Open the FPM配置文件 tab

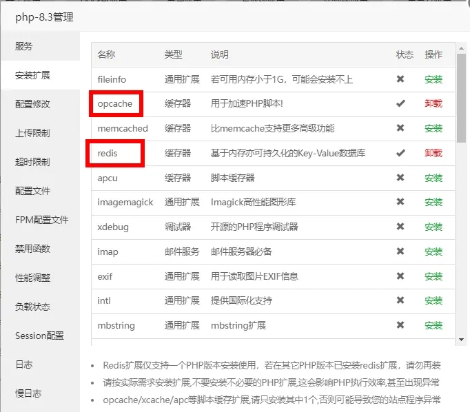pos(41,220)
